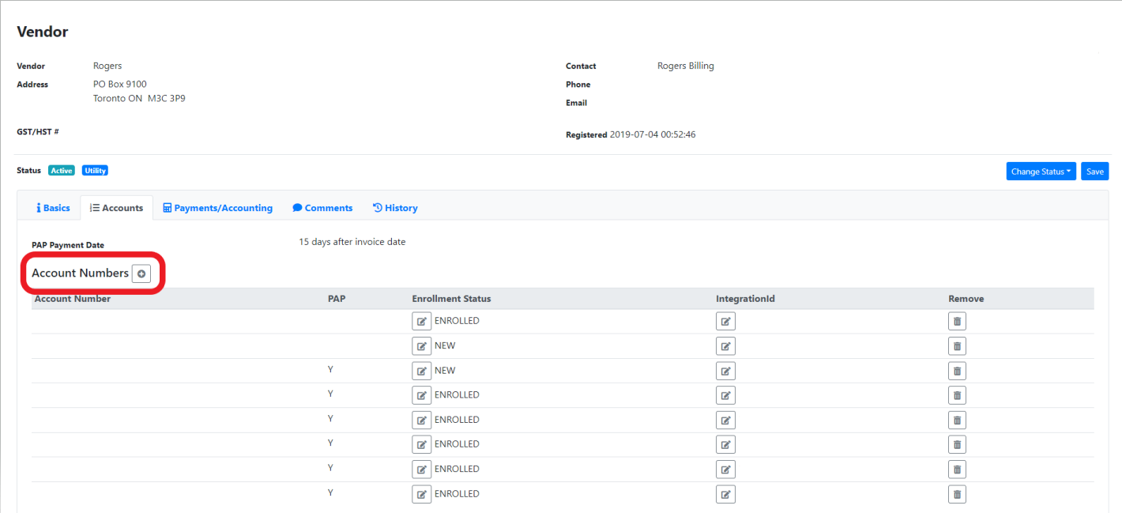View the History tab
Viewport: 1122px width, 513px height.
[x=395, y=208]
